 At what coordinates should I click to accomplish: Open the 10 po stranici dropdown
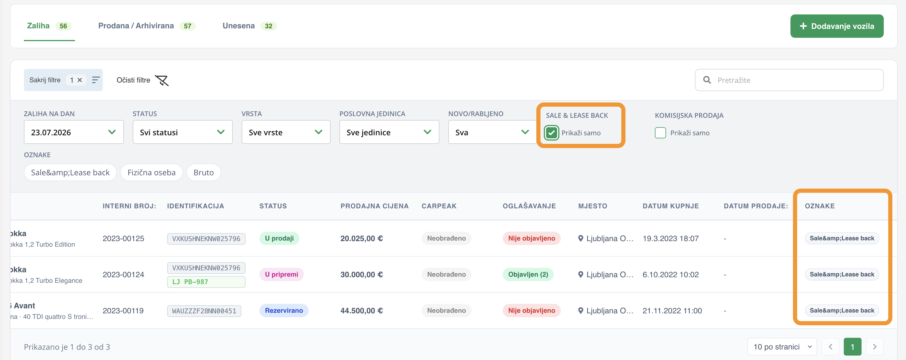pyautogui.click(x=782, y=347)
